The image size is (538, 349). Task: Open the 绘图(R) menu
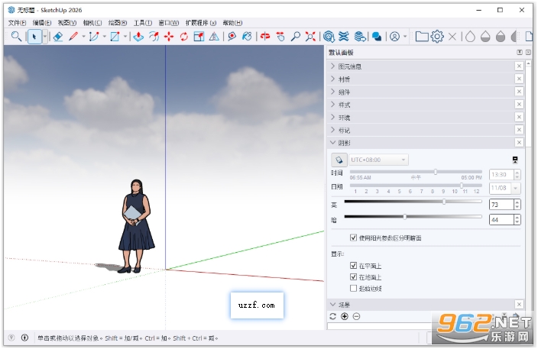coord(118,23)
